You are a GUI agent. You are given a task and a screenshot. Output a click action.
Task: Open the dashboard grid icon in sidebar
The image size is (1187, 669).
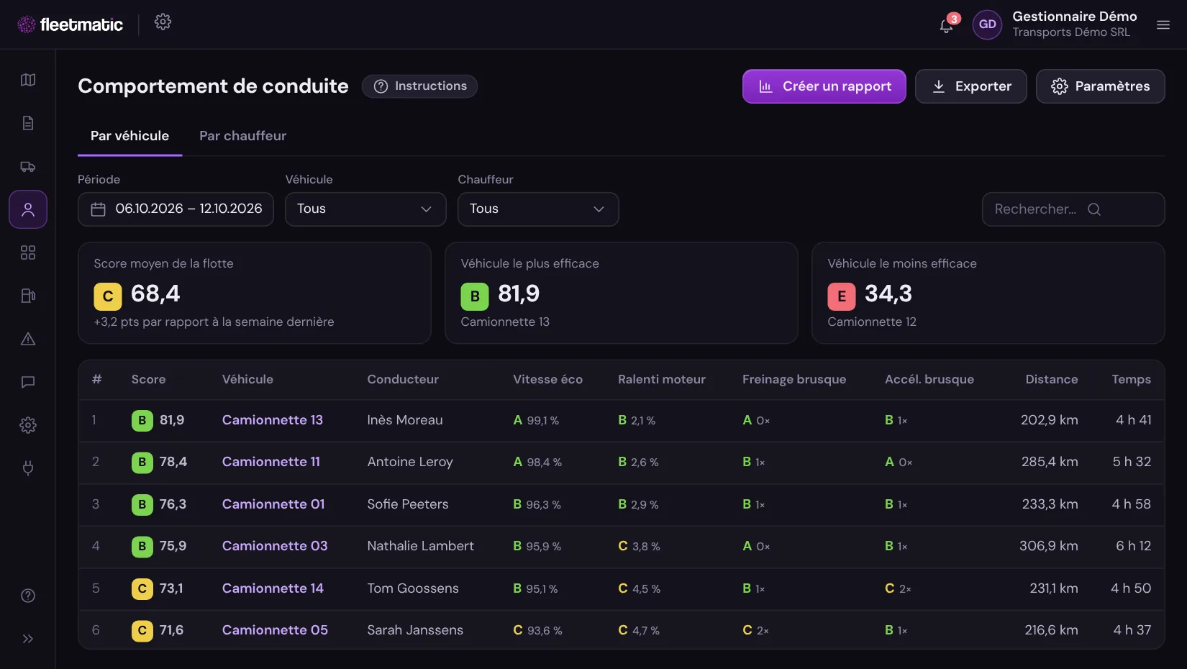[x=28, y=252]
